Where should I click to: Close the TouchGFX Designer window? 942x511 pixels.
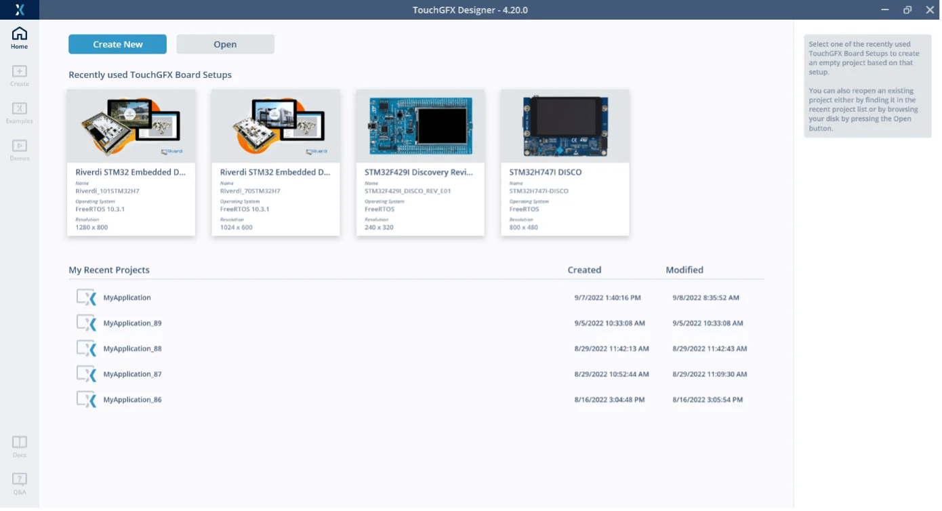(930, 9)
